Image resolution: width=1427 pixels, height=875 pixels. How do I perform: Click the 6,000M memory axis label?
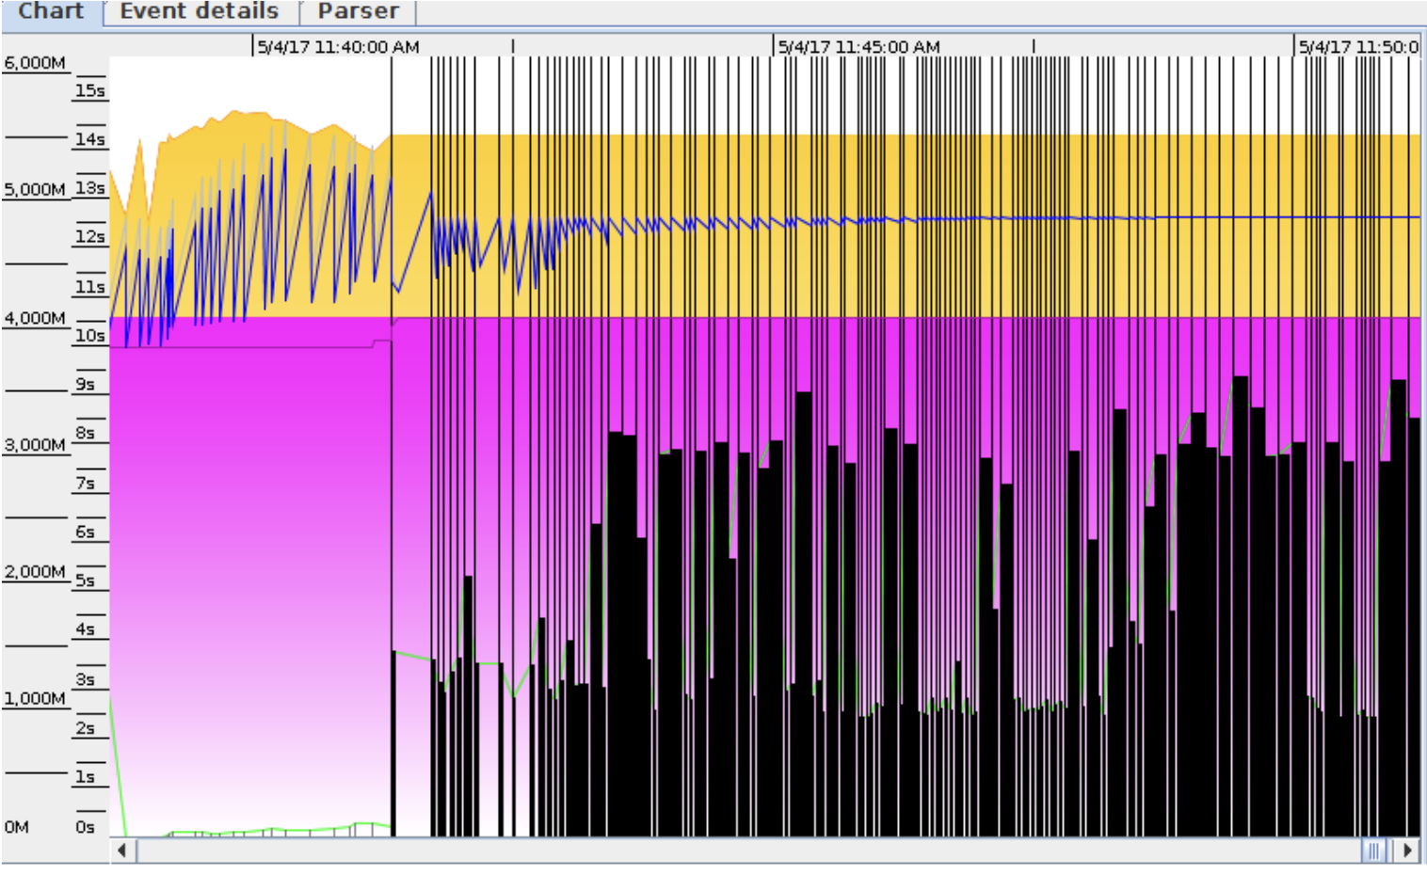[35, 63]
